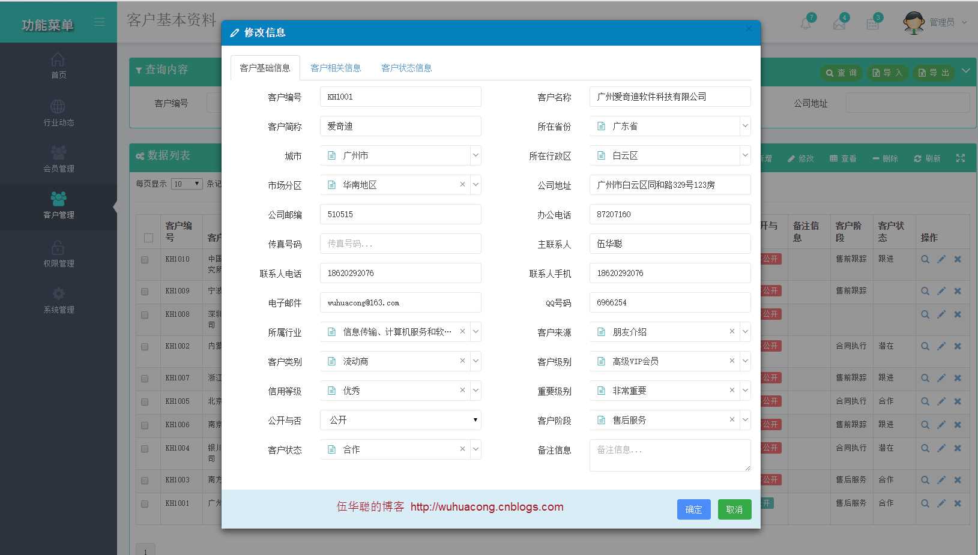Click inside the 备注信息 remarks text area
Image resolution: width=978 pixels, height=555 pixels.
669,455
